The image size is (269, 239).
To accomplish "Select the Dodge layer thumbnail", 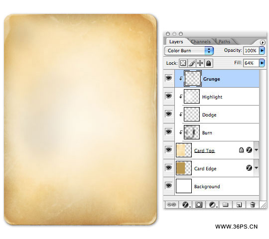I will pos(192,114).
